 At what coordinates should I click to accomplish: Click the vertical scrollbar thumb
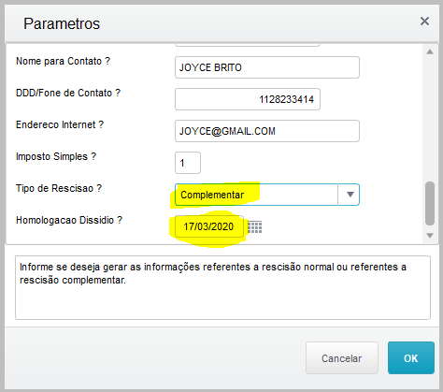pyautogui.click(x=430, y=203)
